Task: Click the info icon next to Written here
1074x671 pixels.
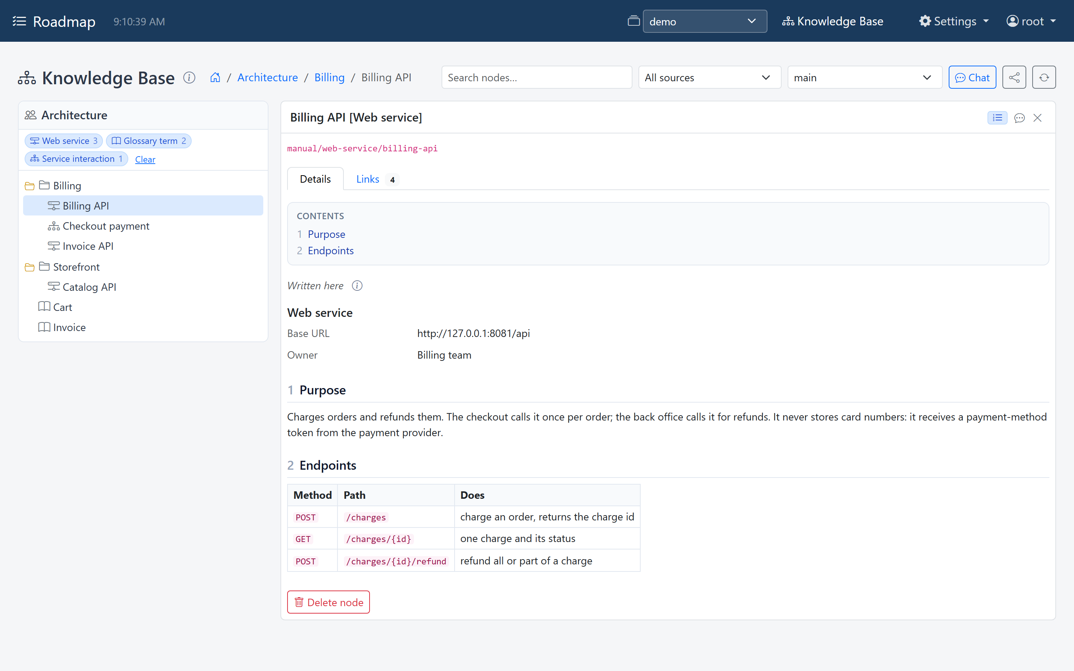Action: pyautogui.click(x=357, y=286)
